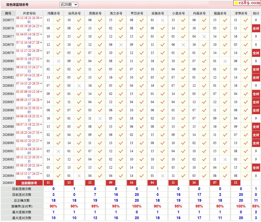Screen dimensions: 261x222
Task: Click the 55% value in the 统计 column
Action: 256,206
